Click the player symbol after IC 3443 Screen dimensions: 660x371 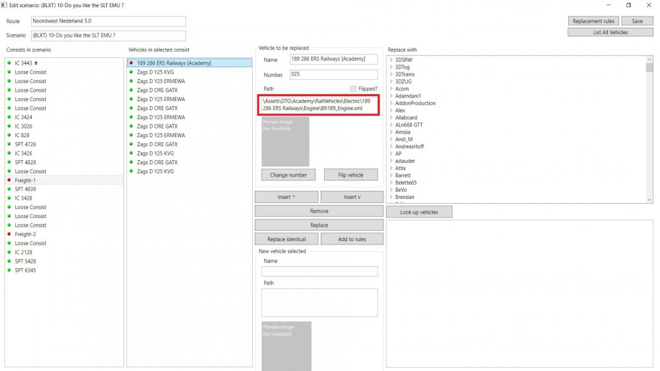click(38, 63)
